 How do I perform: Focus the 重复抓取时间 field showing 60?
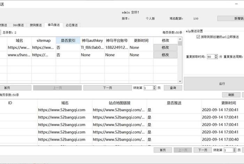click(211, 57)
